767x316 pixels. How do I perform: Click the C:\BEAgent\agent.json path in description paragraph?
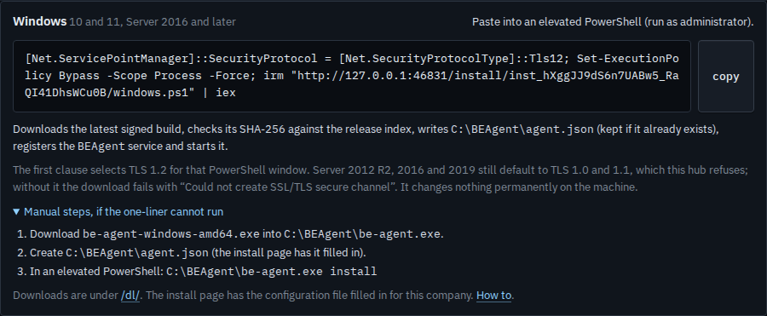click(522, 129)
